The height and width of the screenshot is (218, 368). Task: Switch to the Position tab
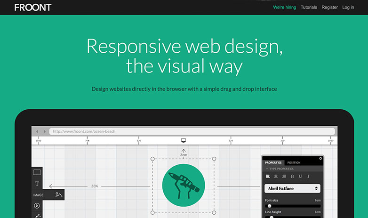tap(294, 163)
